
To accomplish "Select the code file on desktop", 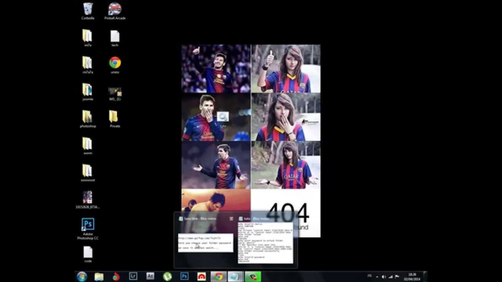I will [88, 254].
